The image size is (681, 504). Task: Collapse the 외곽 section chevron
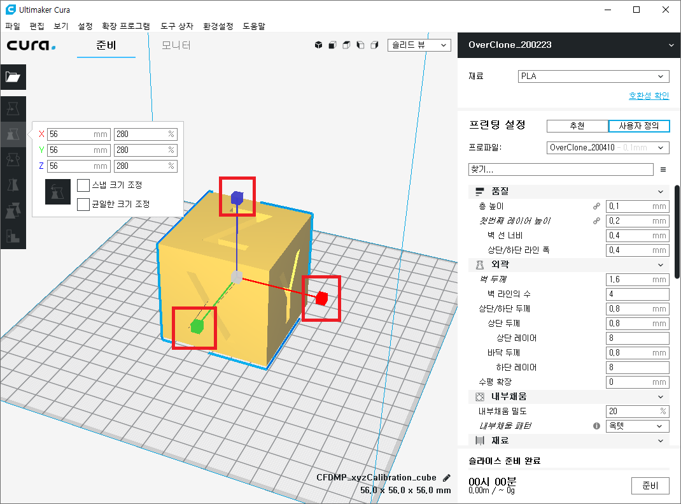(661, 265)
